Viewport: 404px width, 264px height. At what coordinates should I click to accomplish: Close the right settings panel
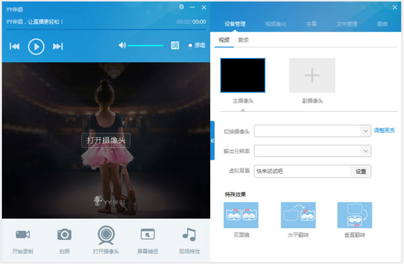pos(395,7)
